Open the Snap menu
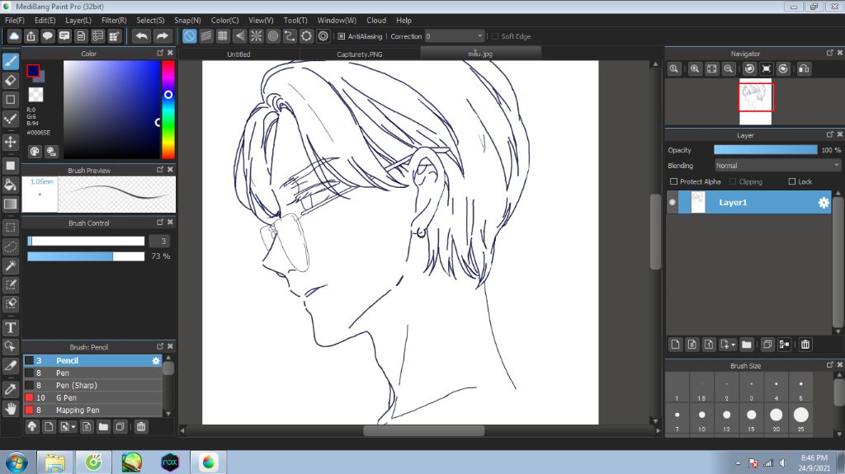The height and width of the screenshot is (474, 845). [187, 20]
